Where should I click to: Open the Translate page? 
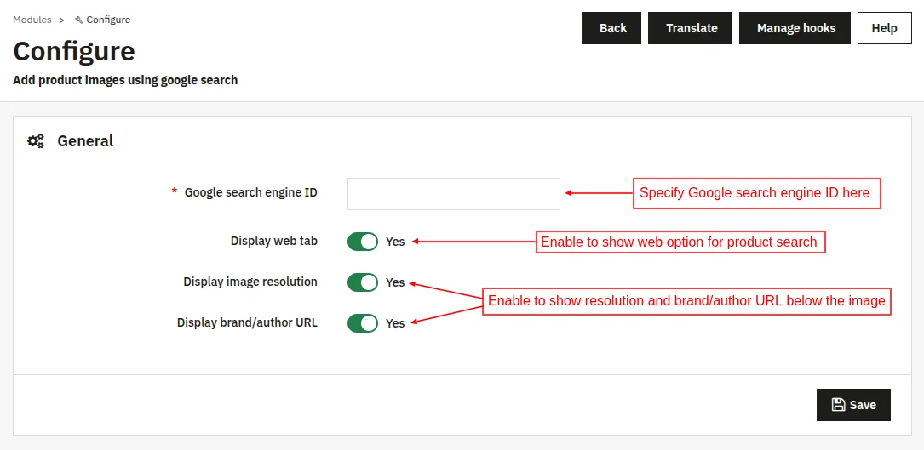pos(690,28)
